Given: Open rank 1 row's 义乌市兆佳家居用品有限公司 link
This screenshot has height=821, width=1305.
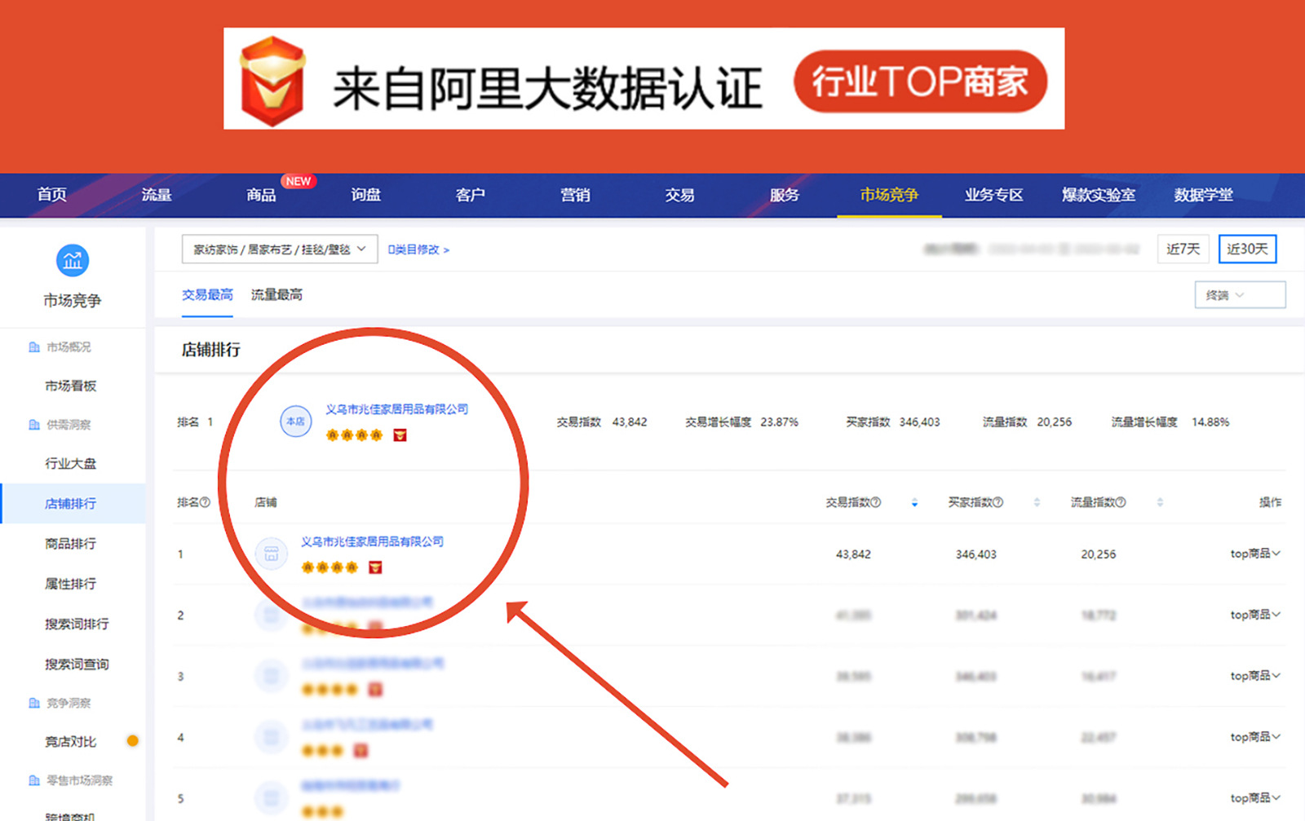Looking at the screenshot, I should point(372,541).
